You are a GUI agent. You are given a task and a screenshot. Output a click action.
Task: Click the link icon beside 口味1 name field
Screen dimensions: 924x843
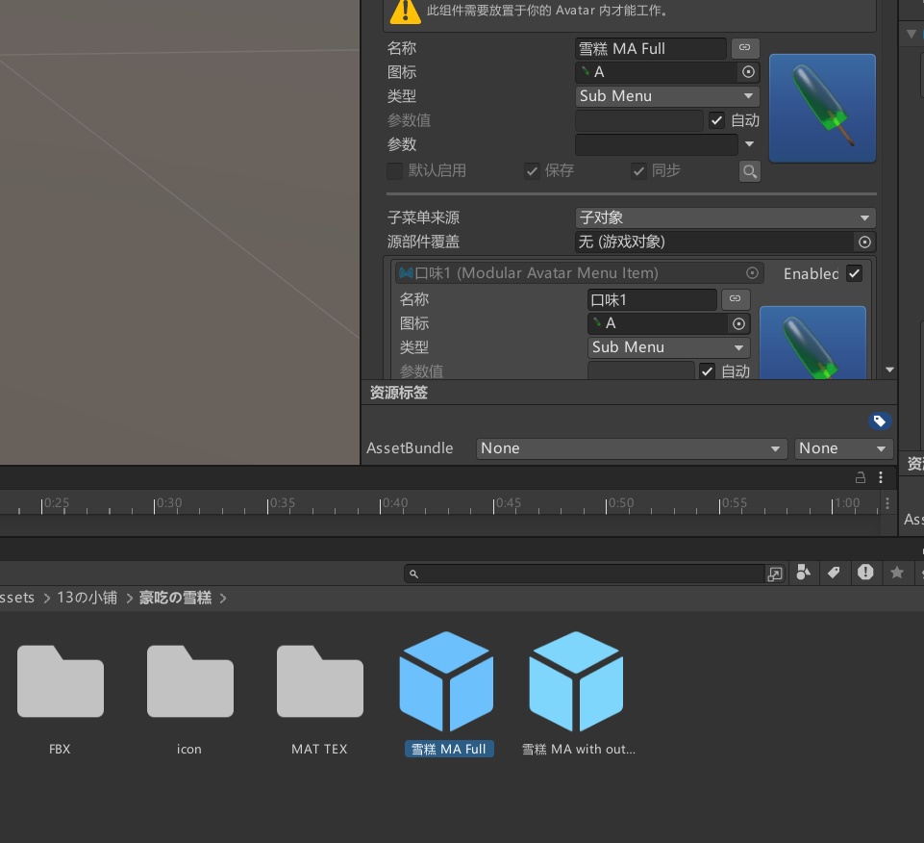[735, 299]
